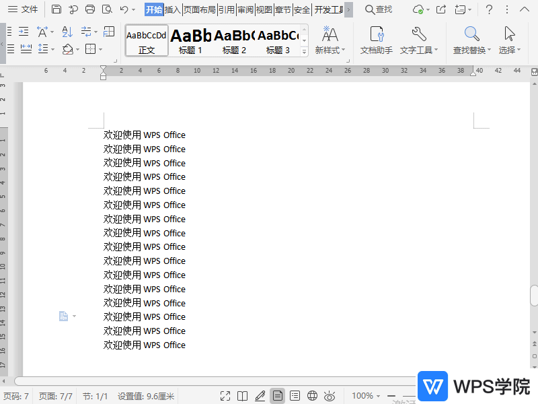Viewport: 538px width, 404px height.
Task: Open the 章节 tab
Action: 283,9
